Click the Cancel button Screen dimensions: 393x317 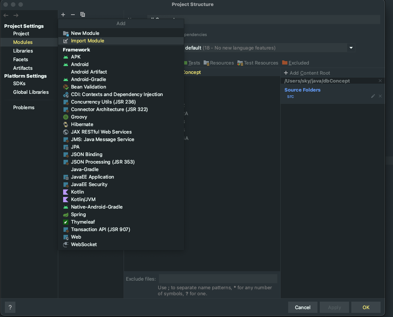(x=302, y=307)
